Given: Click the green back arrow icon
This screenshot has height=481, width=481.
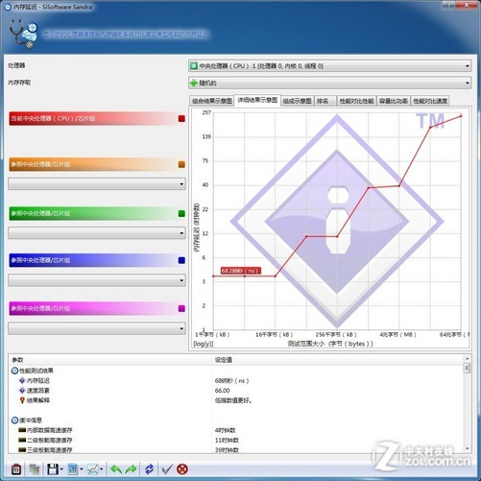Looking at the screenshot, I should (116, 469).
